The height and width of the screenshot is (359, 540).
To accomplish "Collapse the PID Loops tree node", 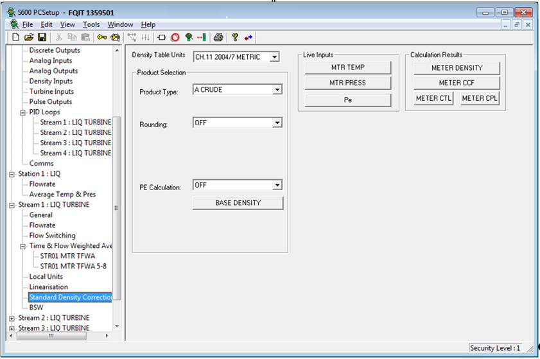I will [x=22, y=112].
